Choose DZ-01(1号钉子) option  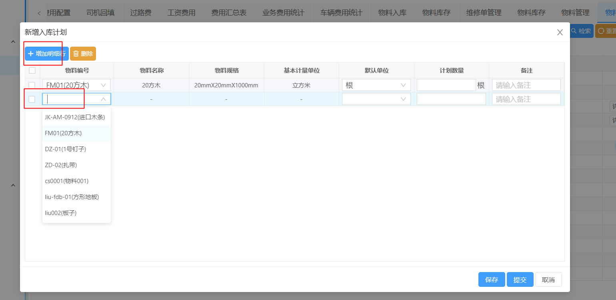[66, 149]
